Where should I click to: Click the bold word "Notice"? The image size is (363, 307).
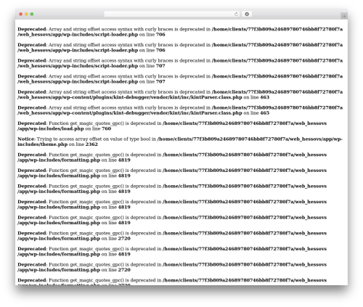click(x=26, y=139)
